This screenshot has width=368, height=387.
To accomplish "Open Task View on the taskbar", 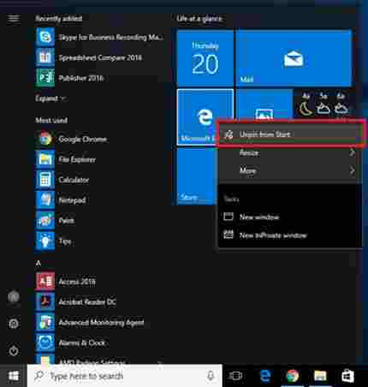I will click(235, 376).
